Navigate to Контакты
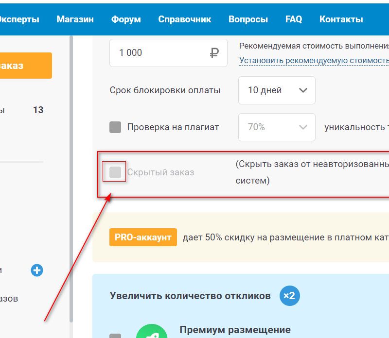 (x=341, y=19)
